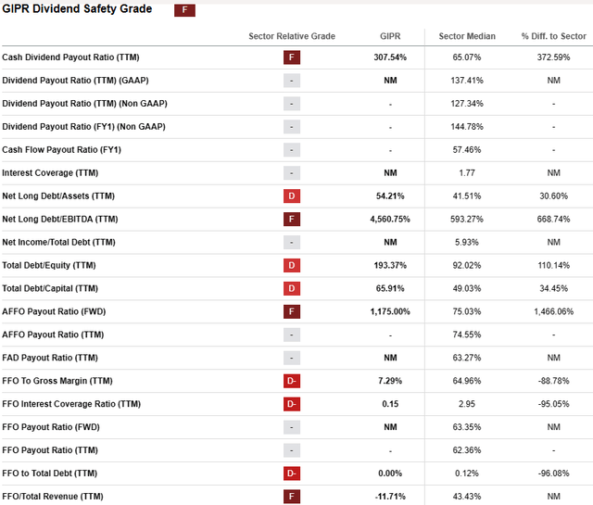Click F grade badge for Net Long Debt/EBITDA
593x505 pixels.
(x=292, y=219)
